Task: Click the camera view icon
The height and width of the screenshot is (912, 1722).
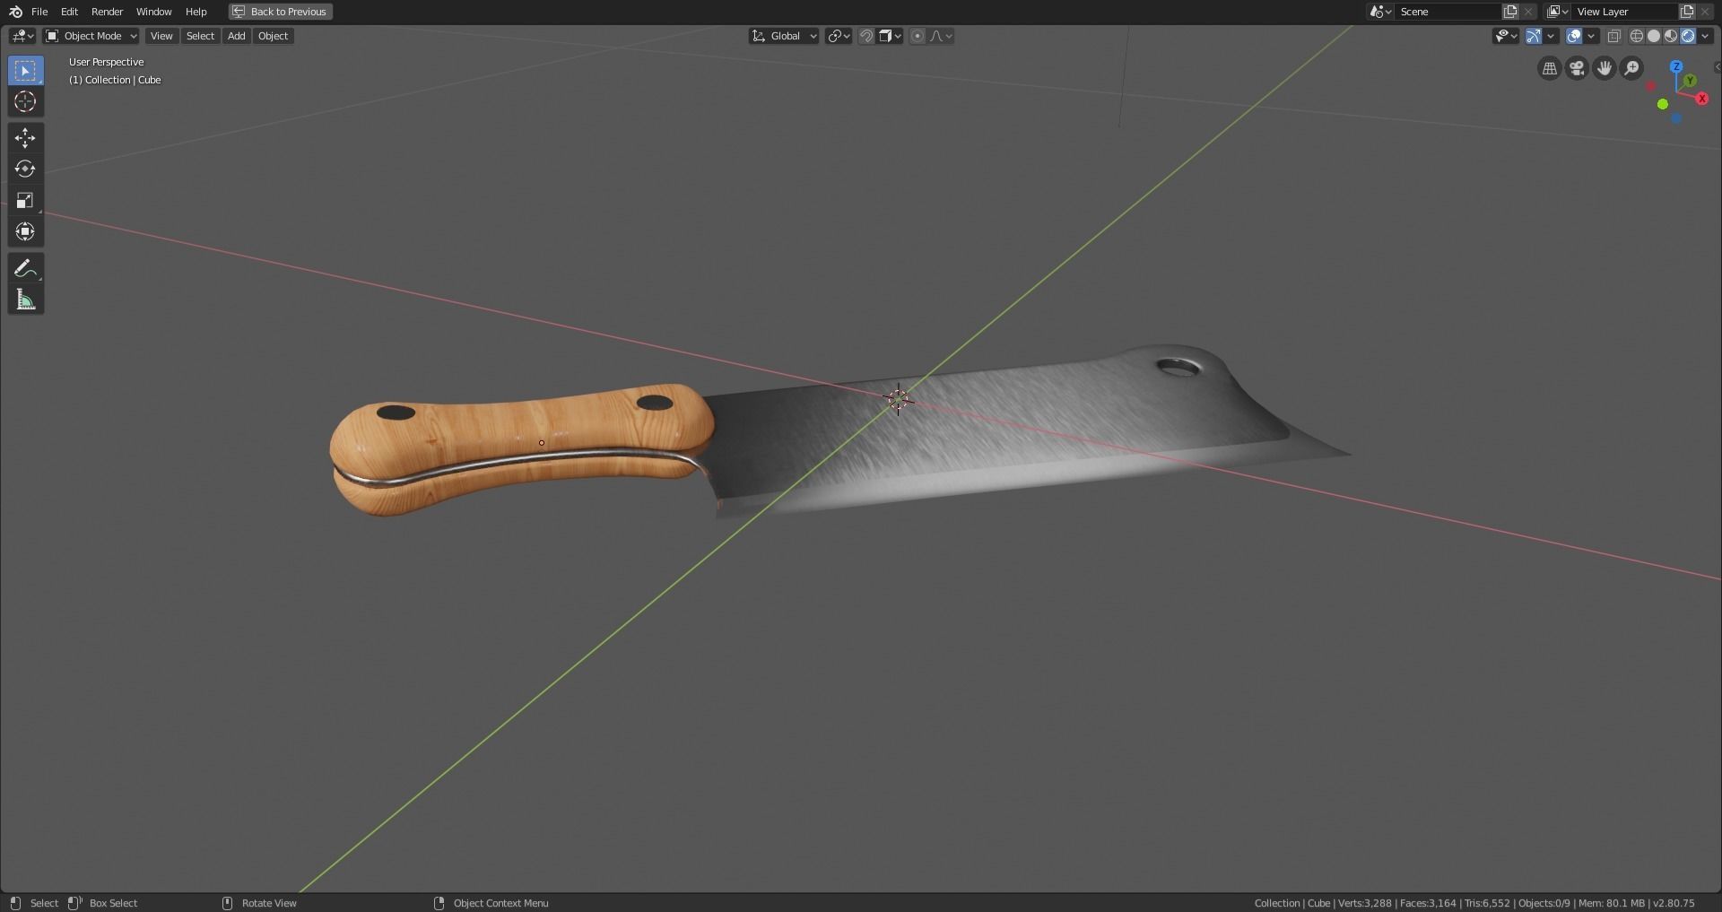Action: pyautogui.click(x=1576, y=67)
